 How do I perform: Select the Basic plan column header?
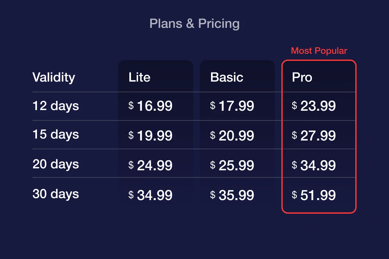coord(227,77)
